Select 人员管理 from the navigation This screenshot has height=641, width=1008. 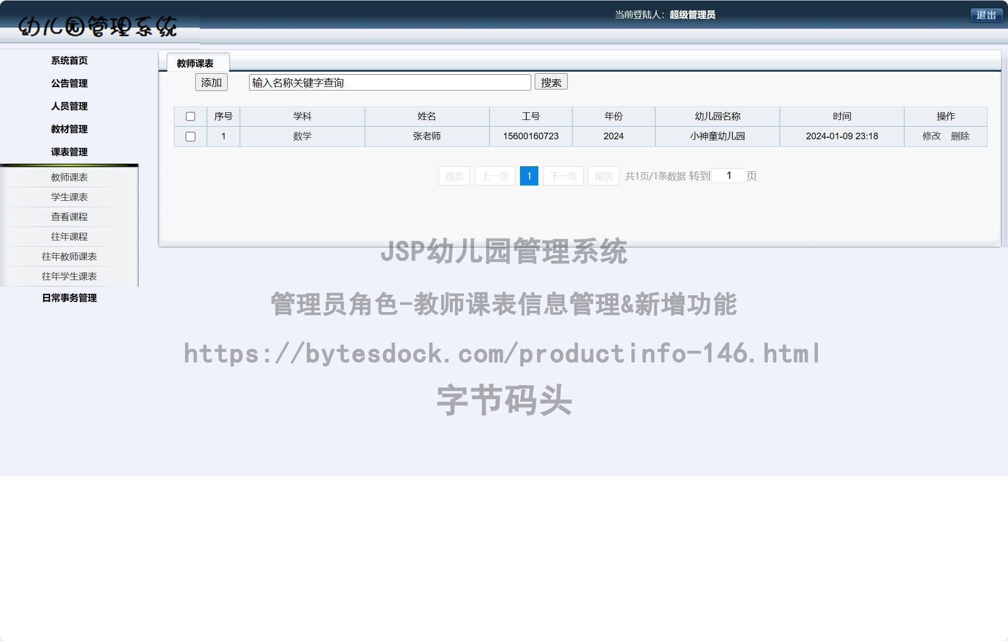pyautogui.click(x=69, y=107)
